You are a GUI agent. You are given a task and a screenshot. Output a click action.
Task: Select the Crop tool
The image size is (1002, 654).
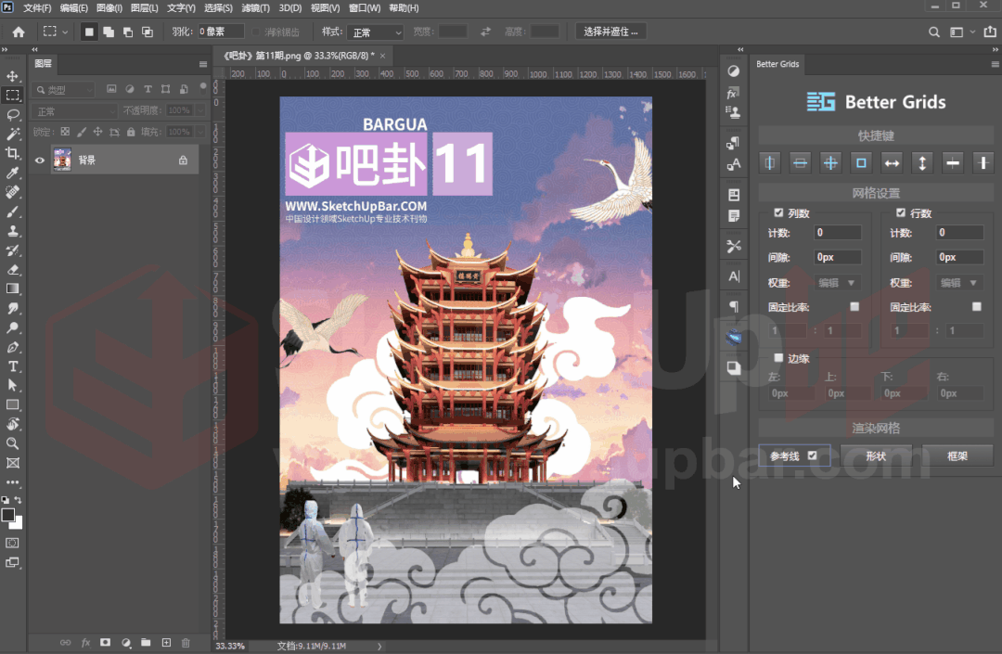coord(13,153)
